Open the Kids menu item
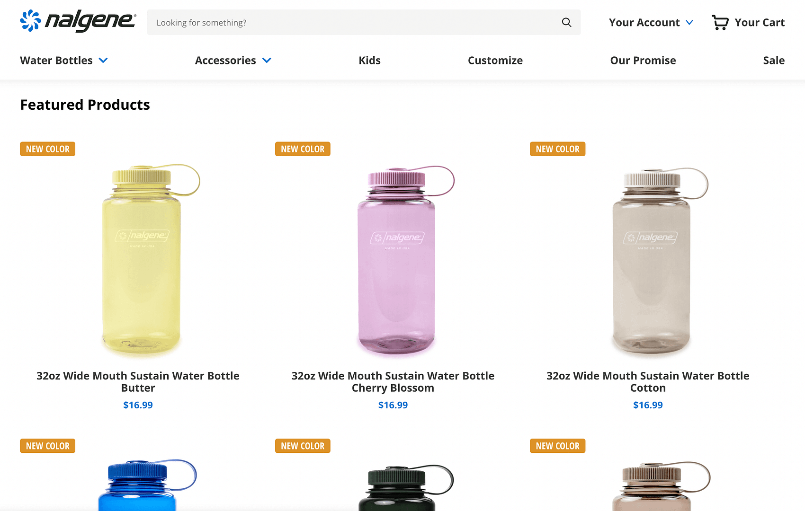Viewport: 805px width, 511px height. click(369, 60)
